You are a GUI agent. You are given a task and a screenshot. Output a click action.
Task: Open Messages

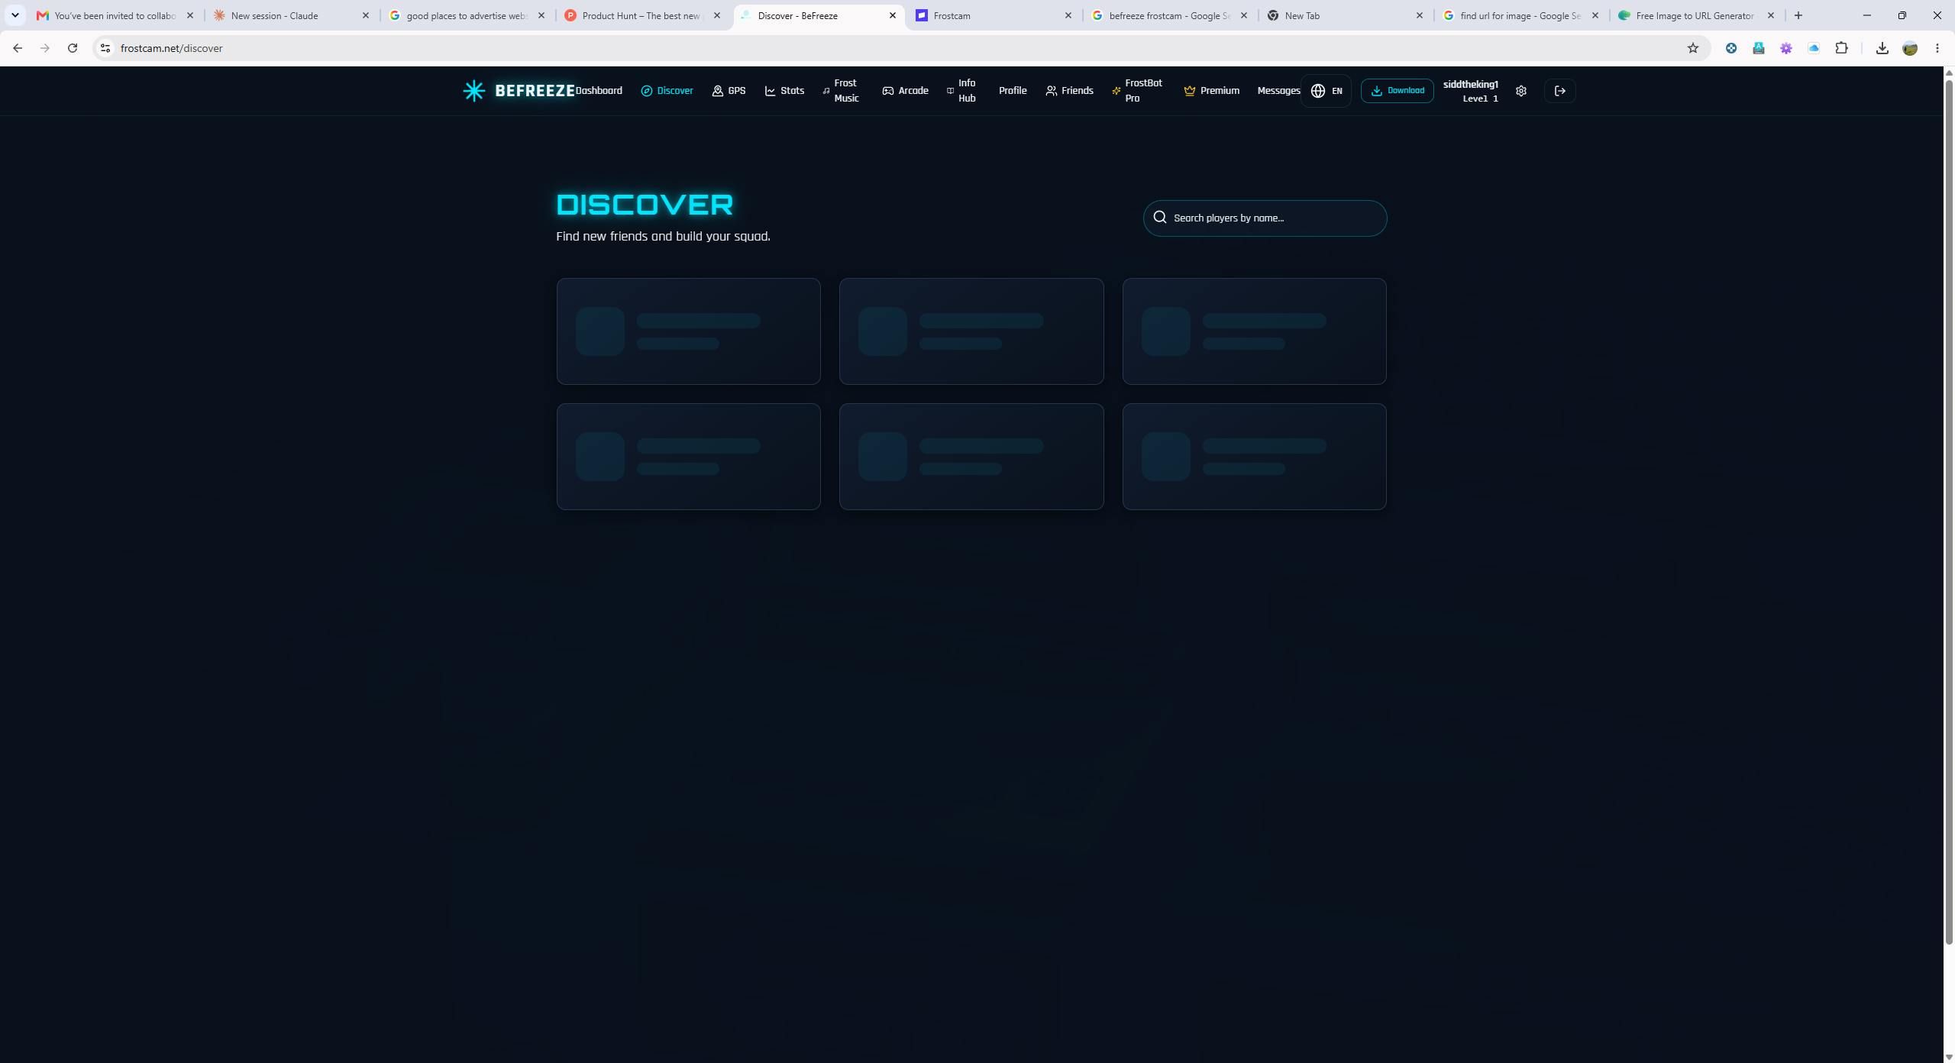[1278, 91]
